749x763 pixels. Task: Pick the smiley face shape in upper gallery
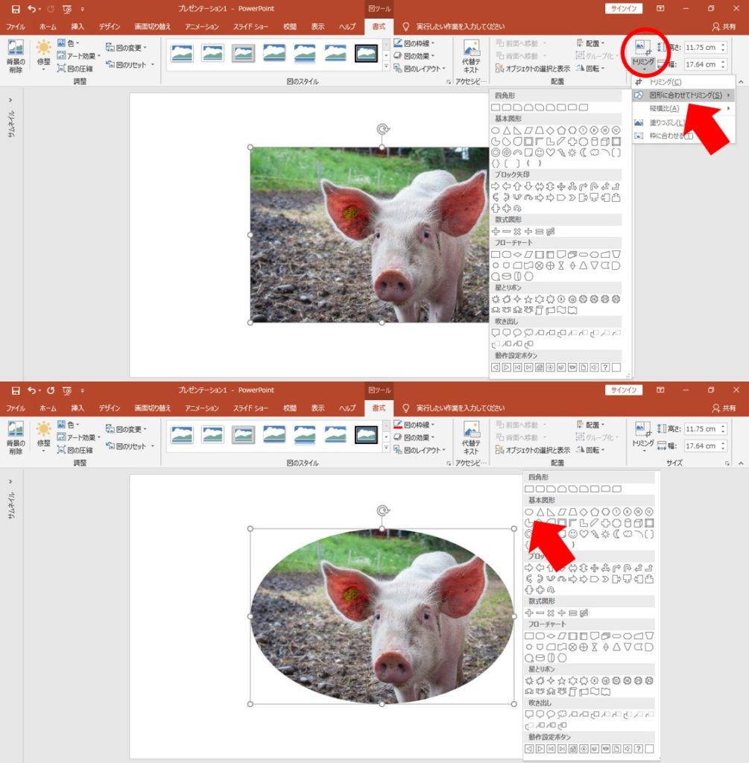[539, 153]
